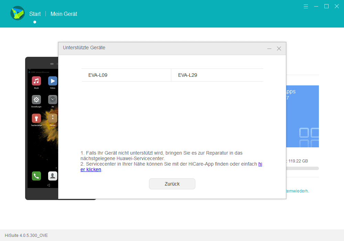
Task: Open the Start tab
Action: [x=35, y=14]
